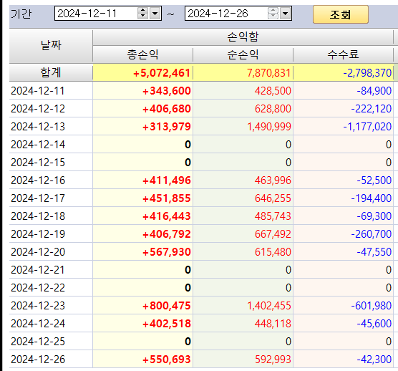
Task: Click the -47,550 fee cell
Action: [x=343, y=252]
